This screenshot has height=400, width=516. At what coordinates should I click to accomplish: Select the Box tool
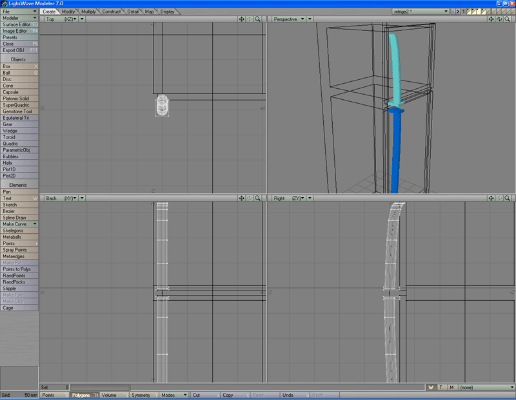19,66
